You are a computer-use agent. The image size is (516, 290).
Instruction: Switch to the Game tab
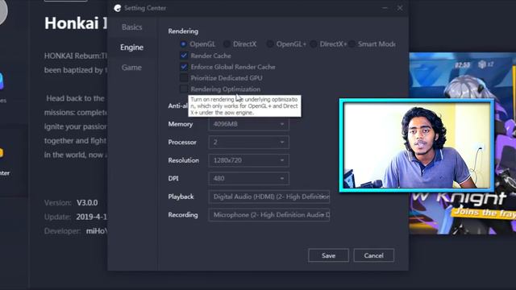coord(131,68)
